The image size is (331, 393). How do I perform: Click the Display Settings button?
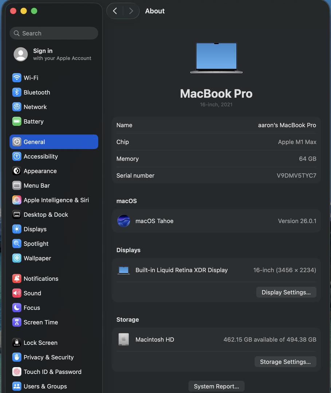[286, 292]
